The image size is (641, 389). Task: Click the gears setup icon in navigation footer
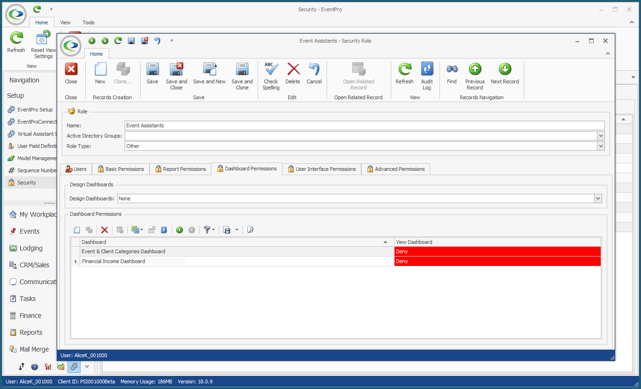click(74, 367)
